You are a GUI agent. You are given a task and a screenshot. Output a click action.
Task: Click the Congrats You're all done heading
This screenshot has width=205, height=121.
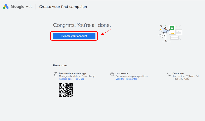[82, 25]
